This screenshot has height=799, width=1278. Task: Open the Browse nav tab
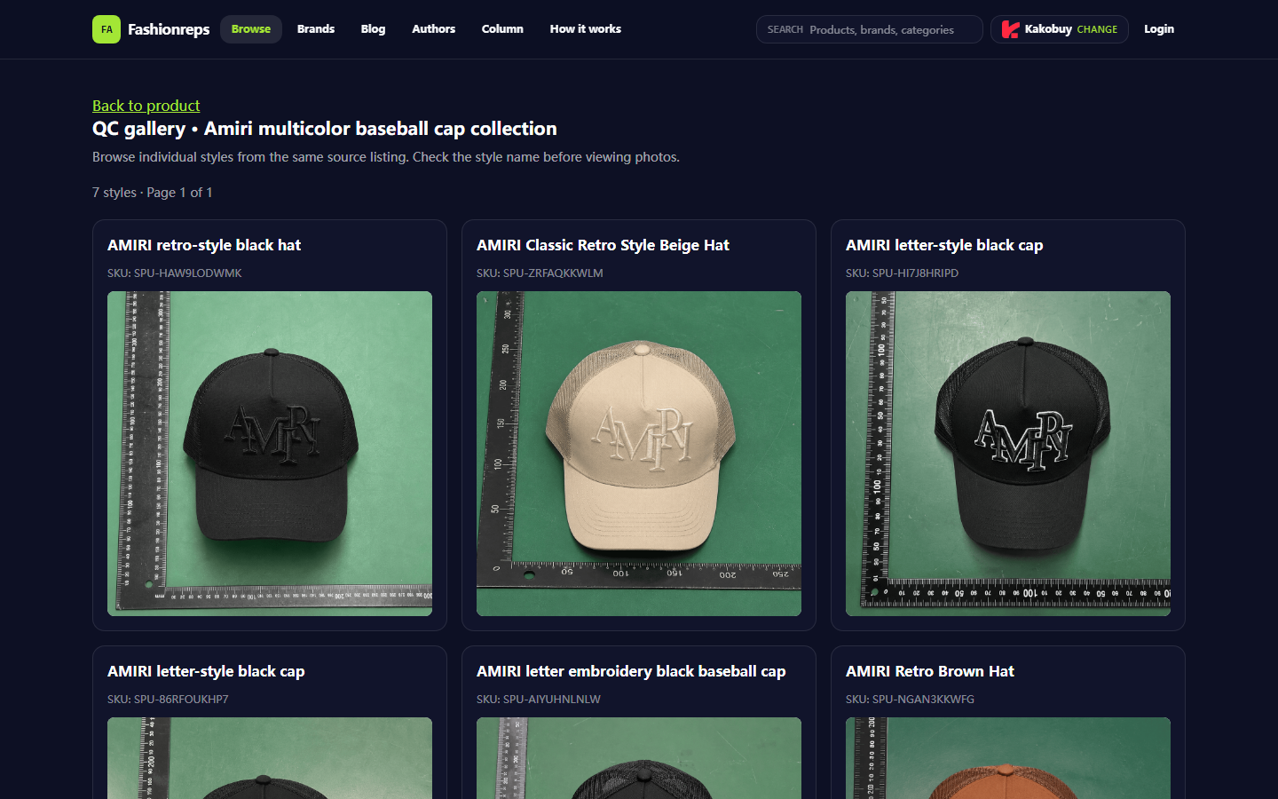click(x=251, y=29)
